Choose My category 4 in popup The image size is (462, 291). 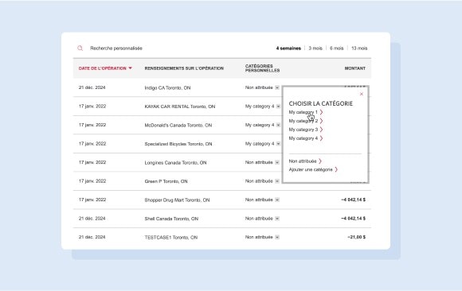(x=303, y=138)
